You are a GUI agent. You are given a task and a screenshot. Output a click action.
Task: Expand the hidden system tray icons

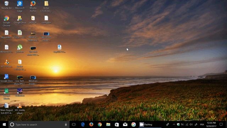174,124
